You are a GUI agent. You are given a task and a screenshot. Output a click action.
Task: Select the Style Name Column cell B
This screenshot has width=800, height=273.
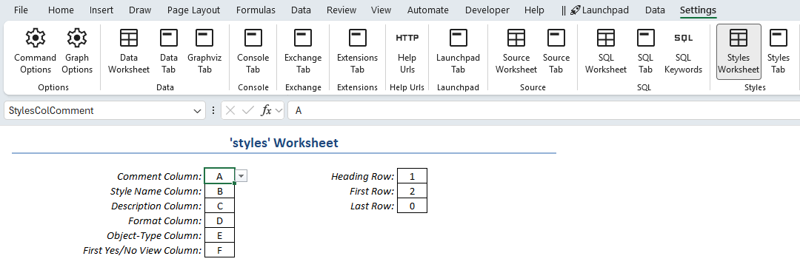(x=219, y=192)
